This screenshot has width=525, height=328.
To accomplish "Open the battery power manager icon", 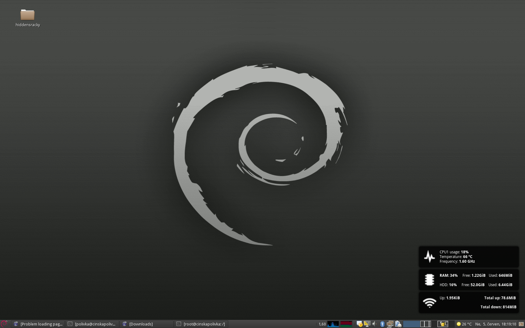I will click(398, 324).
